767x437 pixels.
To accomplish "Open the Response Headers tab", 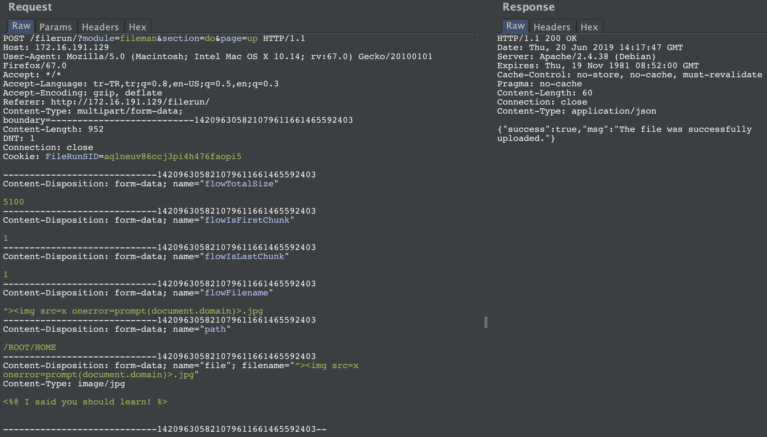I will tap(552, 27).
